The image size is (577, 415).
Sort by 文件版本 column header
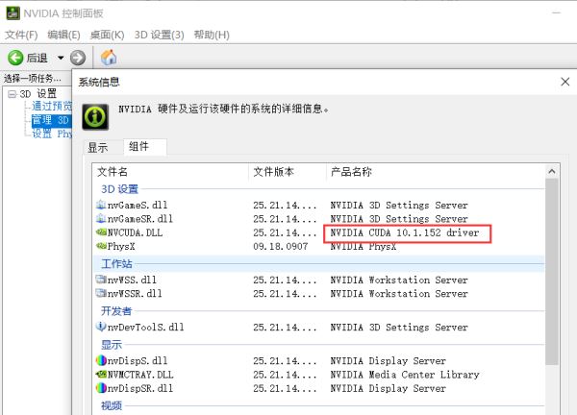[x=288, y=172]
